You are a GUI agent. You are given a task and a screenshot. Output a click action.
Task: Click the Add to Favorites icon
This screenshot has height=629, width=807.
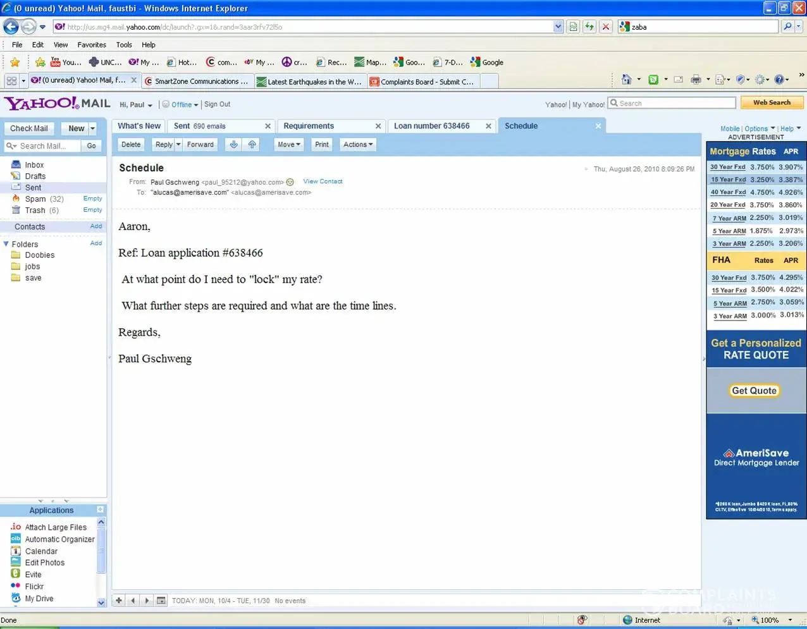pyautogui.click(x=40, y=62)
